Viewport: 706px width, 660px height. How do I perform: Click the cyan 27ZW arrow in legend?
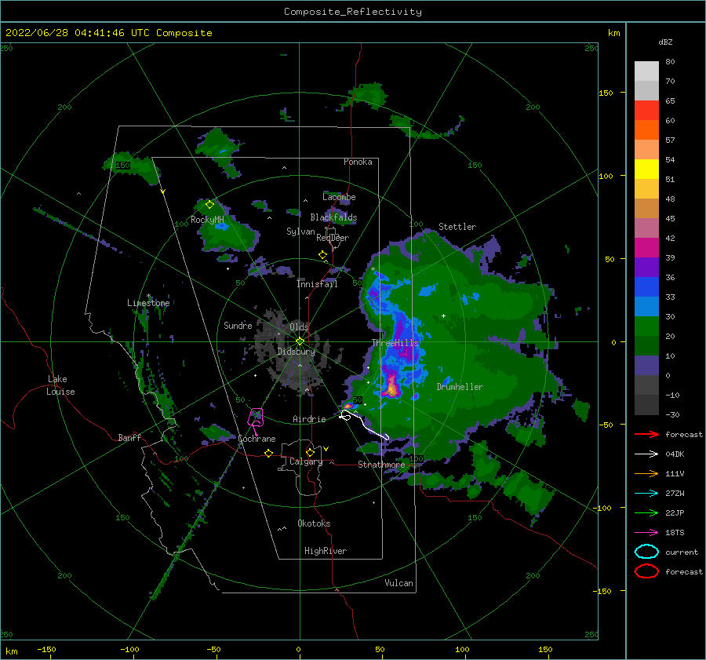click(646, 494)
